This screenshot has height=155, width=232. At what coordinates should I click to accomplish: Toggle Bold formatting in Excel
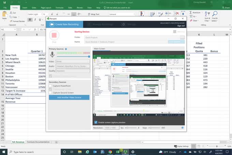click(30, 19)
